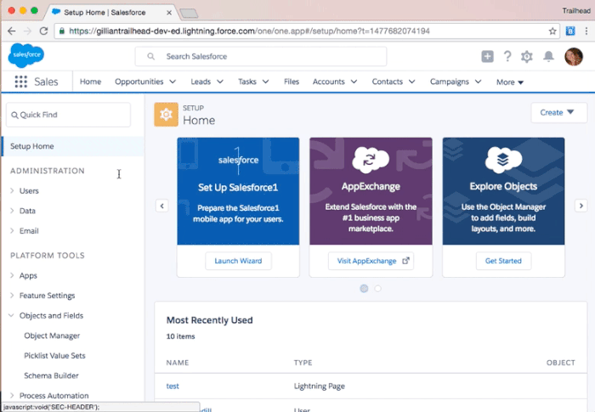Close the Setup Home browser tab
The width and height of the screenshot is (595, 412).
(169, 13)
